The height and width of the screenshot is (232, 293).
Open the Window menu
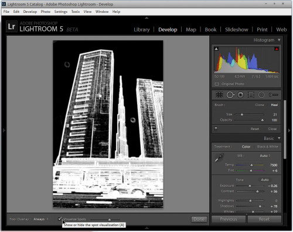pos(102,12)
